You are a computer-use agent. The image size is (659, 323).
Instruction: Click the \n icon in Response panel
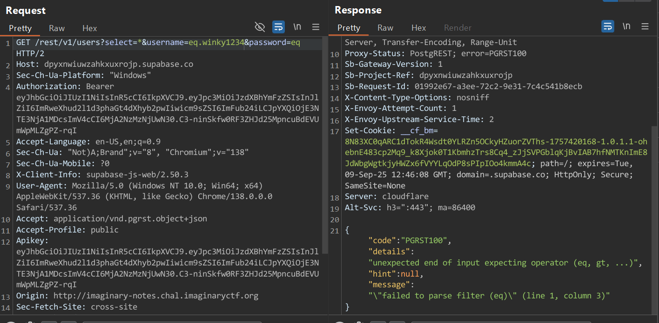pyautogui.click(x=626, y=26)
